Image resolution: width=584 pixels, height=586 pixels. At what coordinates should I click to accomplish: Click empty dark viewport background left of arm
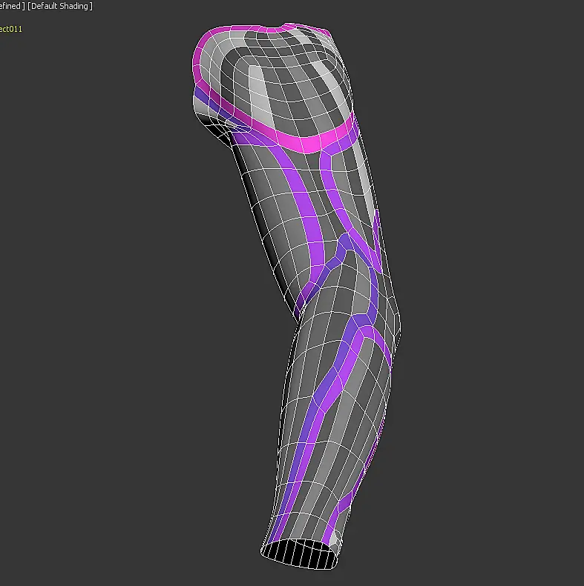[112, 299]
